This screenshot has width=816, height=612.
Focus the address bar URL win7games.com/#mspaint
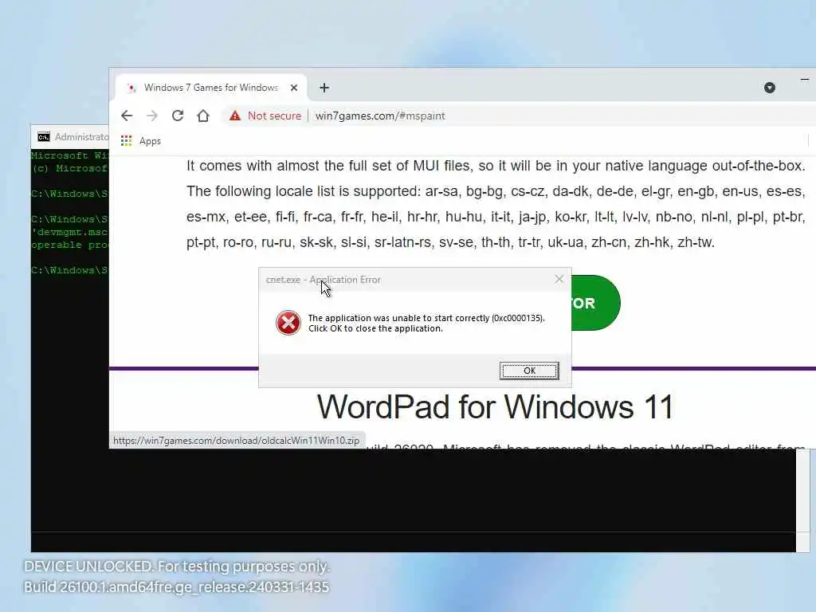click(x=380, y=116)
